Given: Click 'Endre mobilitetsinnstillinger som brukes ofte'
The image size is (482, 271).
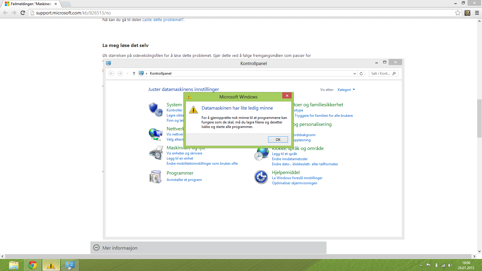Looking at the screenshot, I should [x=202, y=164].
